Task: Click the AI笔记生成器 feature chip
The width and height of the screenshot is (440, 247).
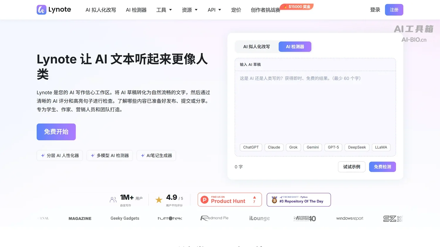Action: [156, 155]
